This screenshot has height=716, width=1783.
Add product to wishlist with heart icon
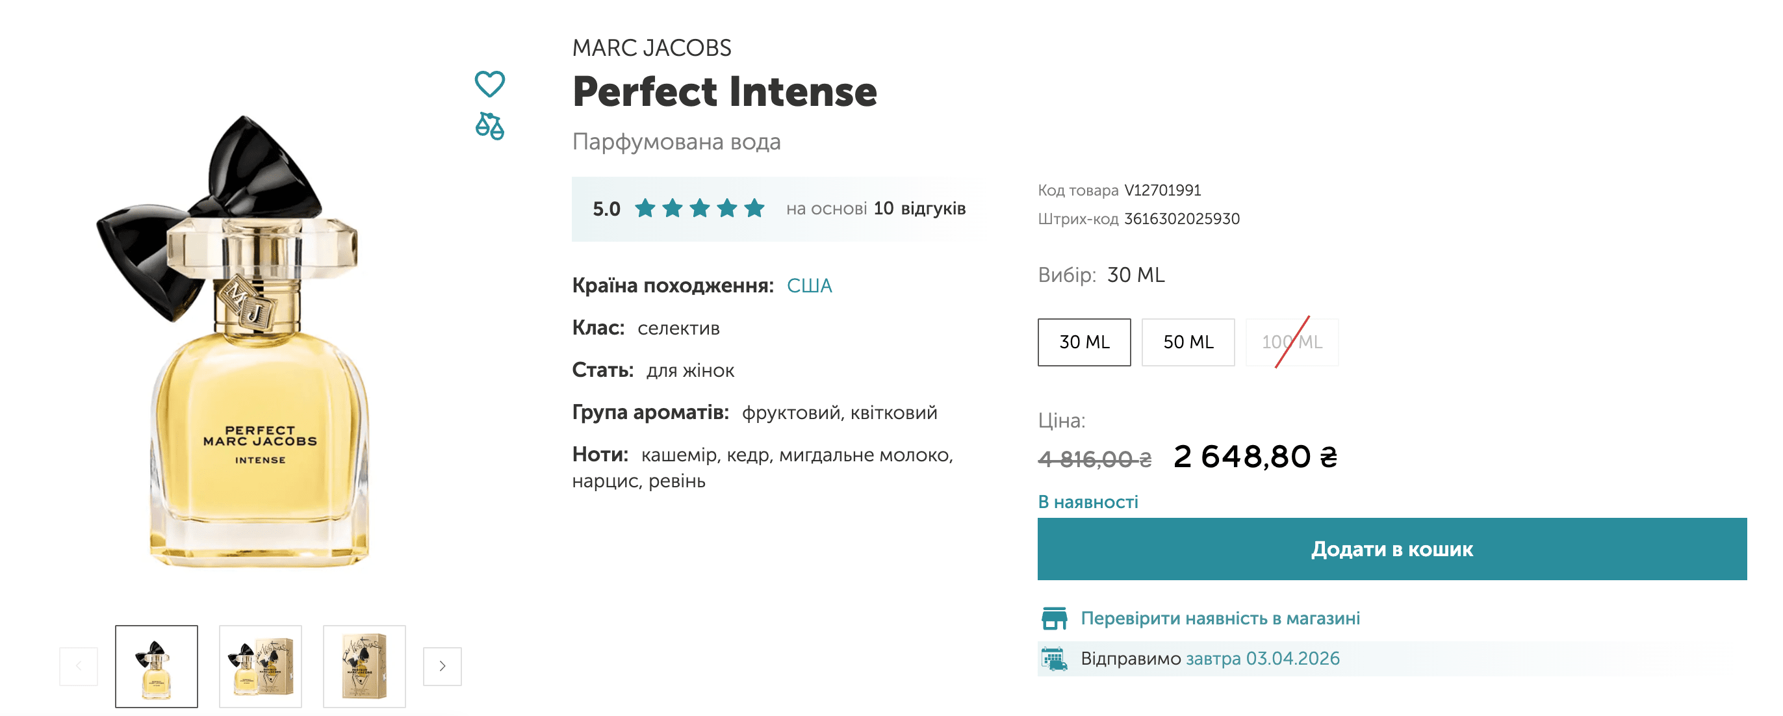pos(489,84)
